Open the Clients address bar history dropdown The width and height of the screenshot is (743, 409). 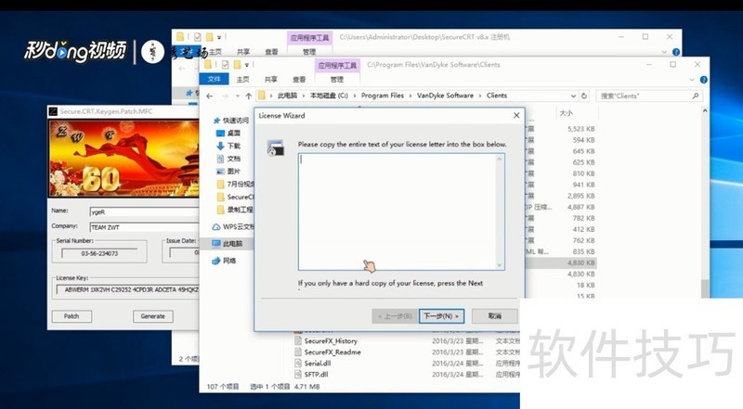(573, 96)
